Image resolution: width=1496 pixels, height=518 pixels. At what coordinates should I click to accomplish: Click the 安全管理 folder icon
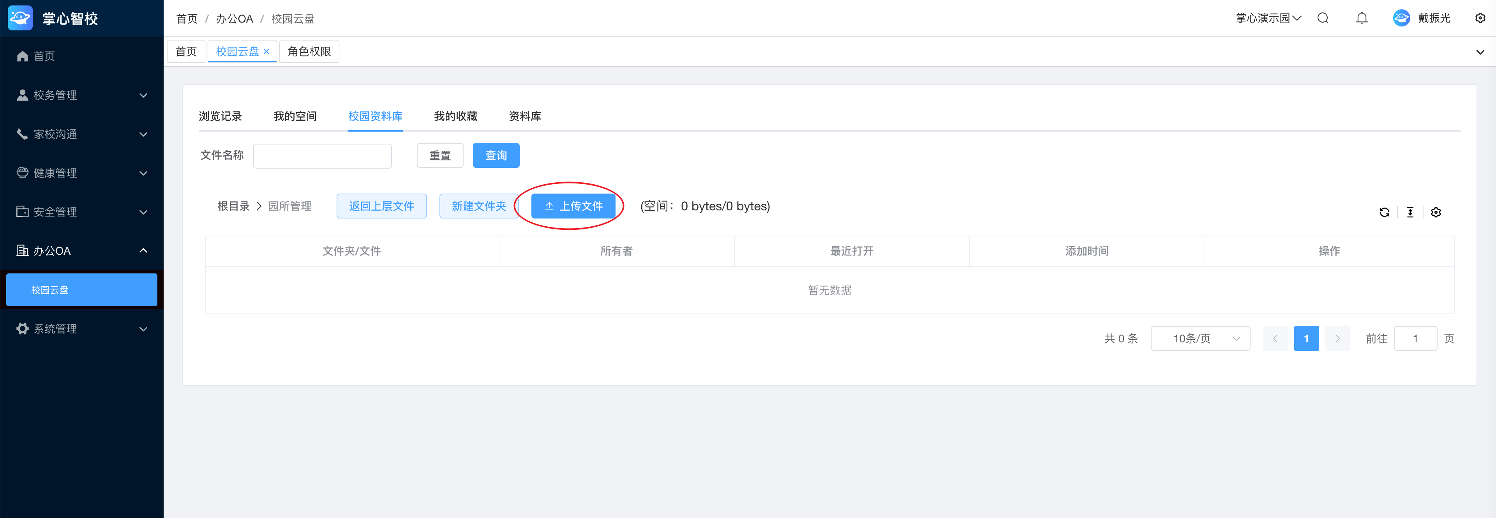pos(23,211)
